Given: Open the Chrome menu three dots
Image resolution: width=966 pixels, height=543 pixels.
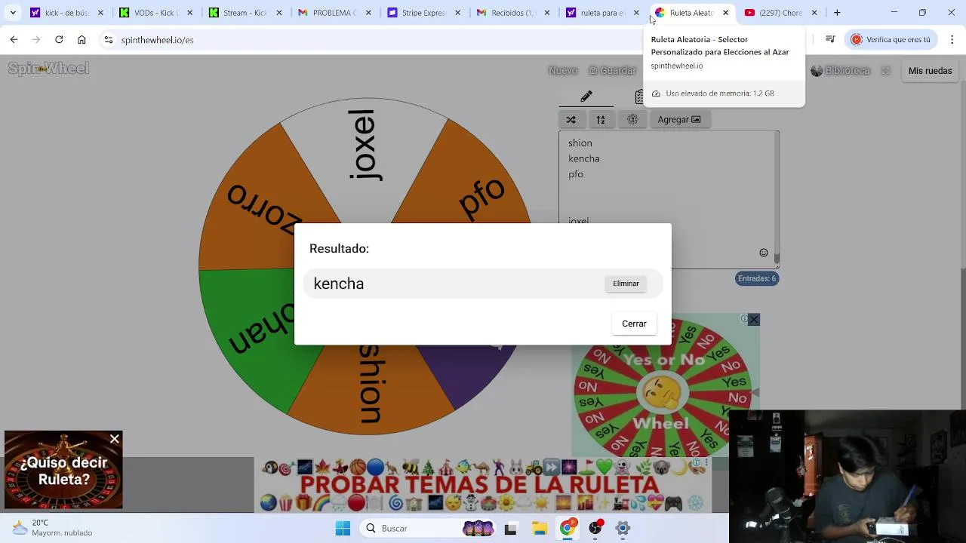Looking at the screenshot, I should (952, 39).
